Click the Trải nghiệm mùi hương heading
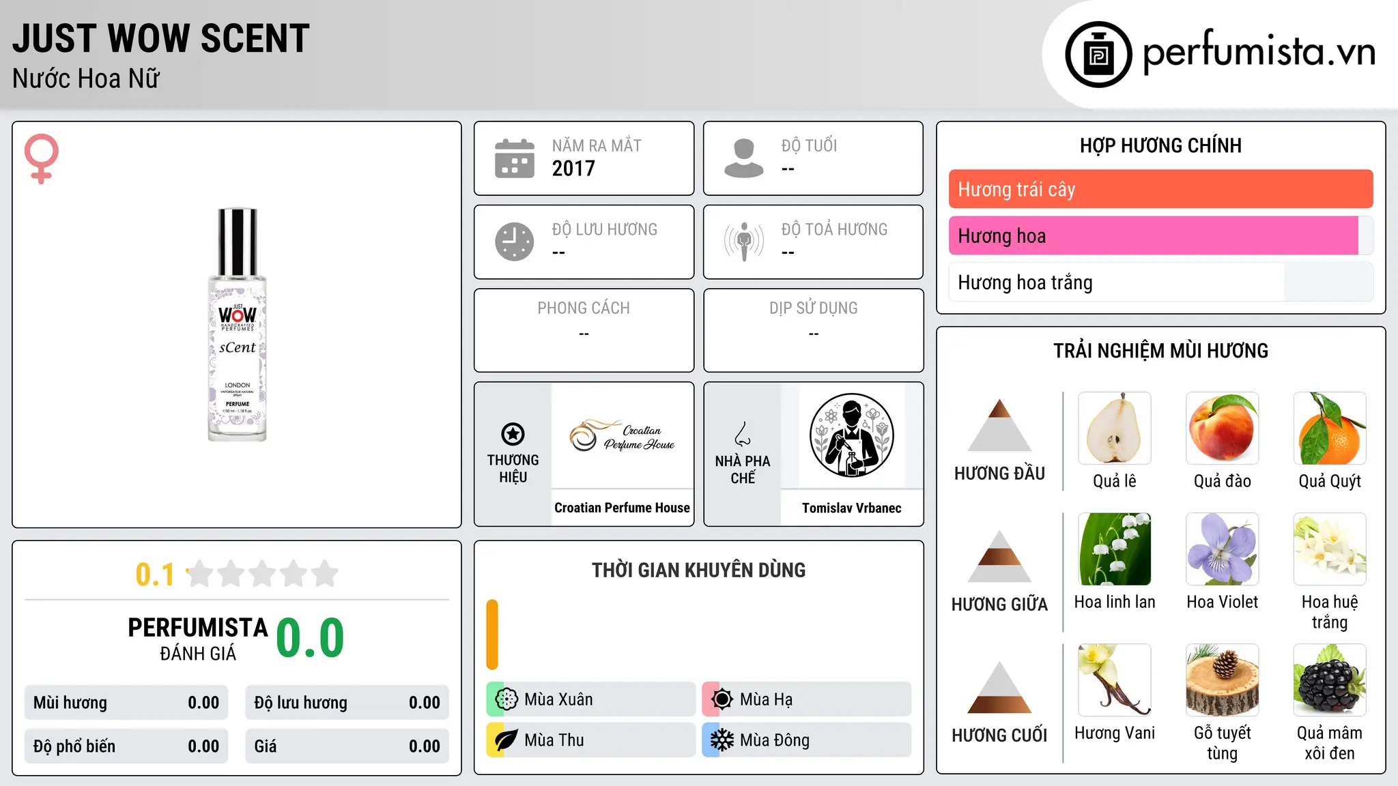Screen dimensions: 1398x786 pos(1160,351)
